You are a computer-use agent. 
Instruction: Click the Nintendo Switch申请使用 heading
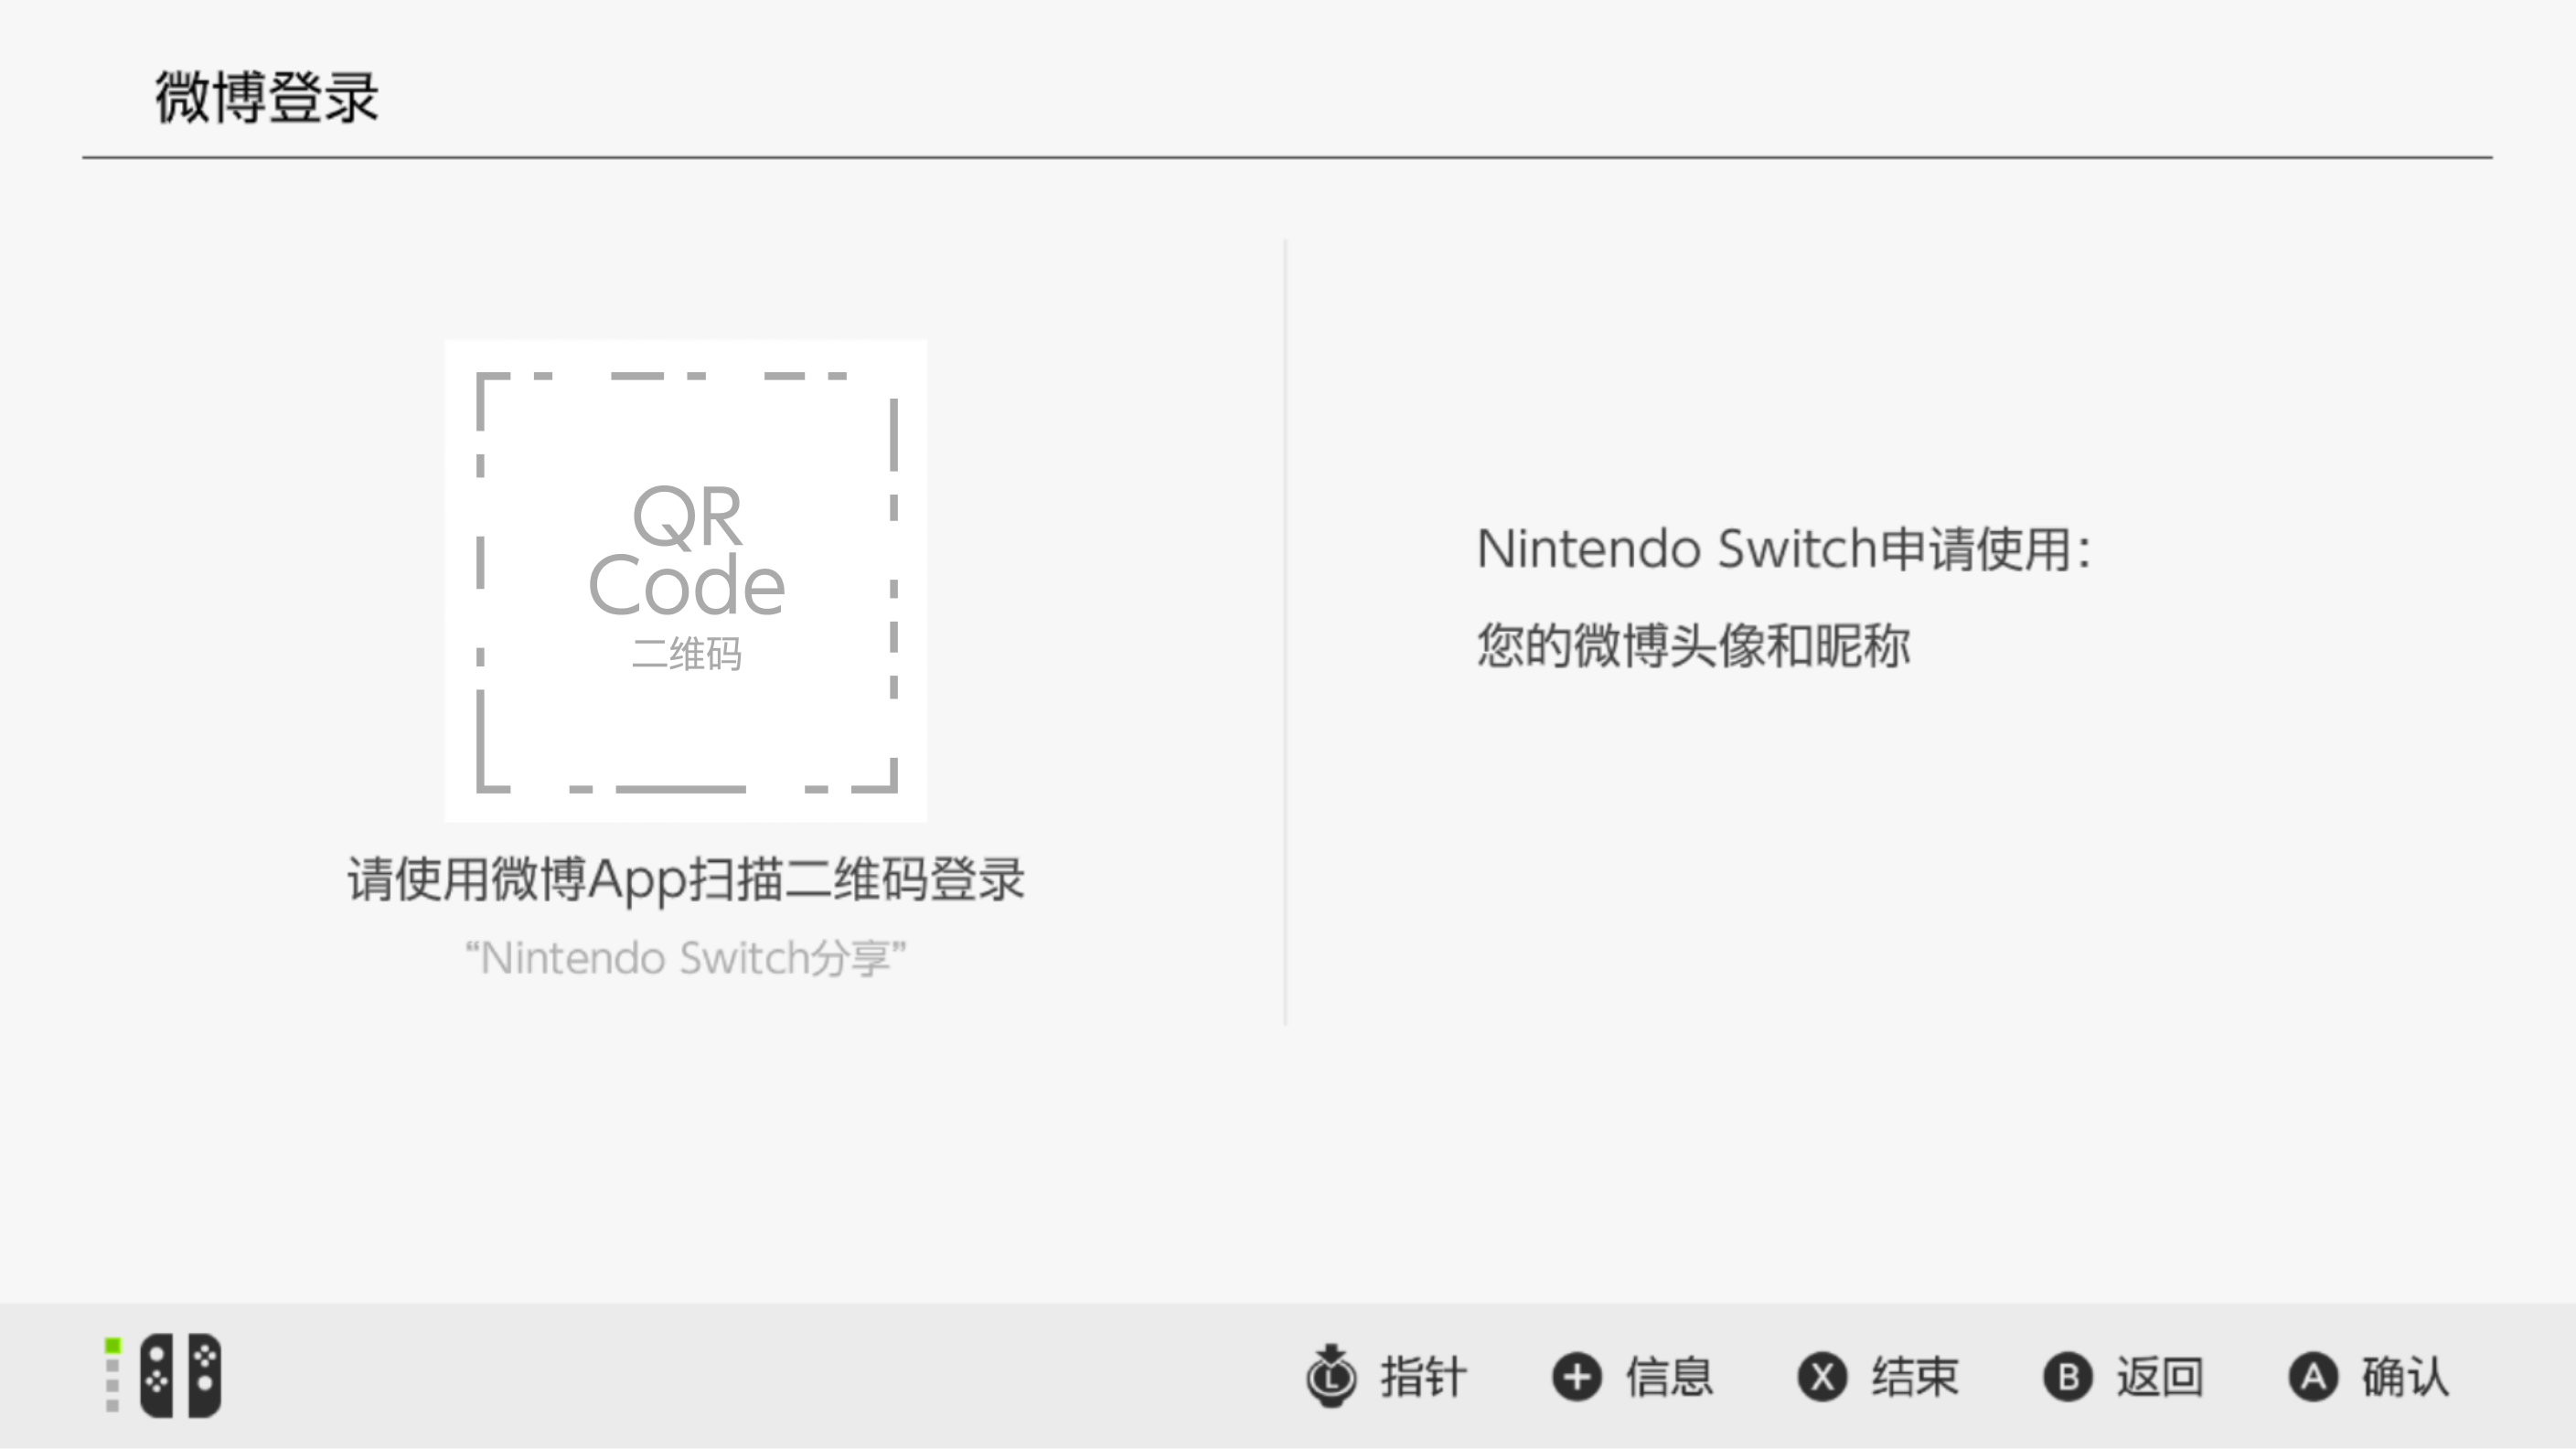[x=1784, y=549]
